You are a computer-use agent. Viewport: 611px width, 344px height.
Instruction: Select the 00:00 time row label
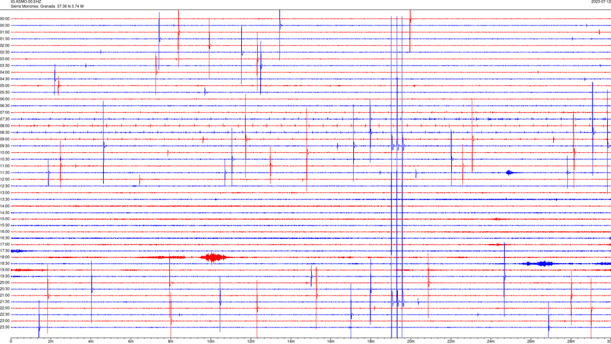[x=4, y=18]
